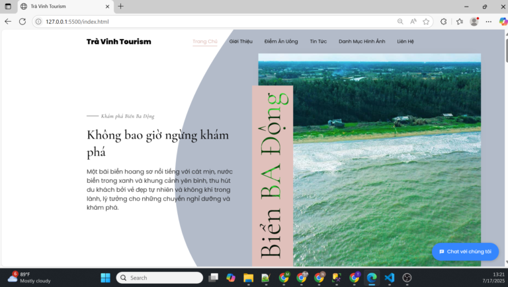
Task: Close the Trà Vinh Tourism tab
Action: [x=108, y=6]
